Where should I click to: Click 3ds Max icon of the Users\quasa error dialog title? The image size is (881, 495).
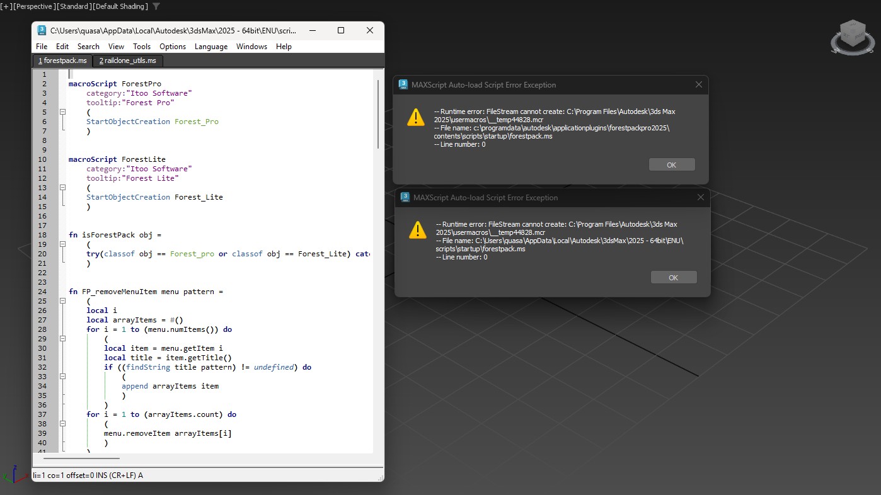point(405,197)
